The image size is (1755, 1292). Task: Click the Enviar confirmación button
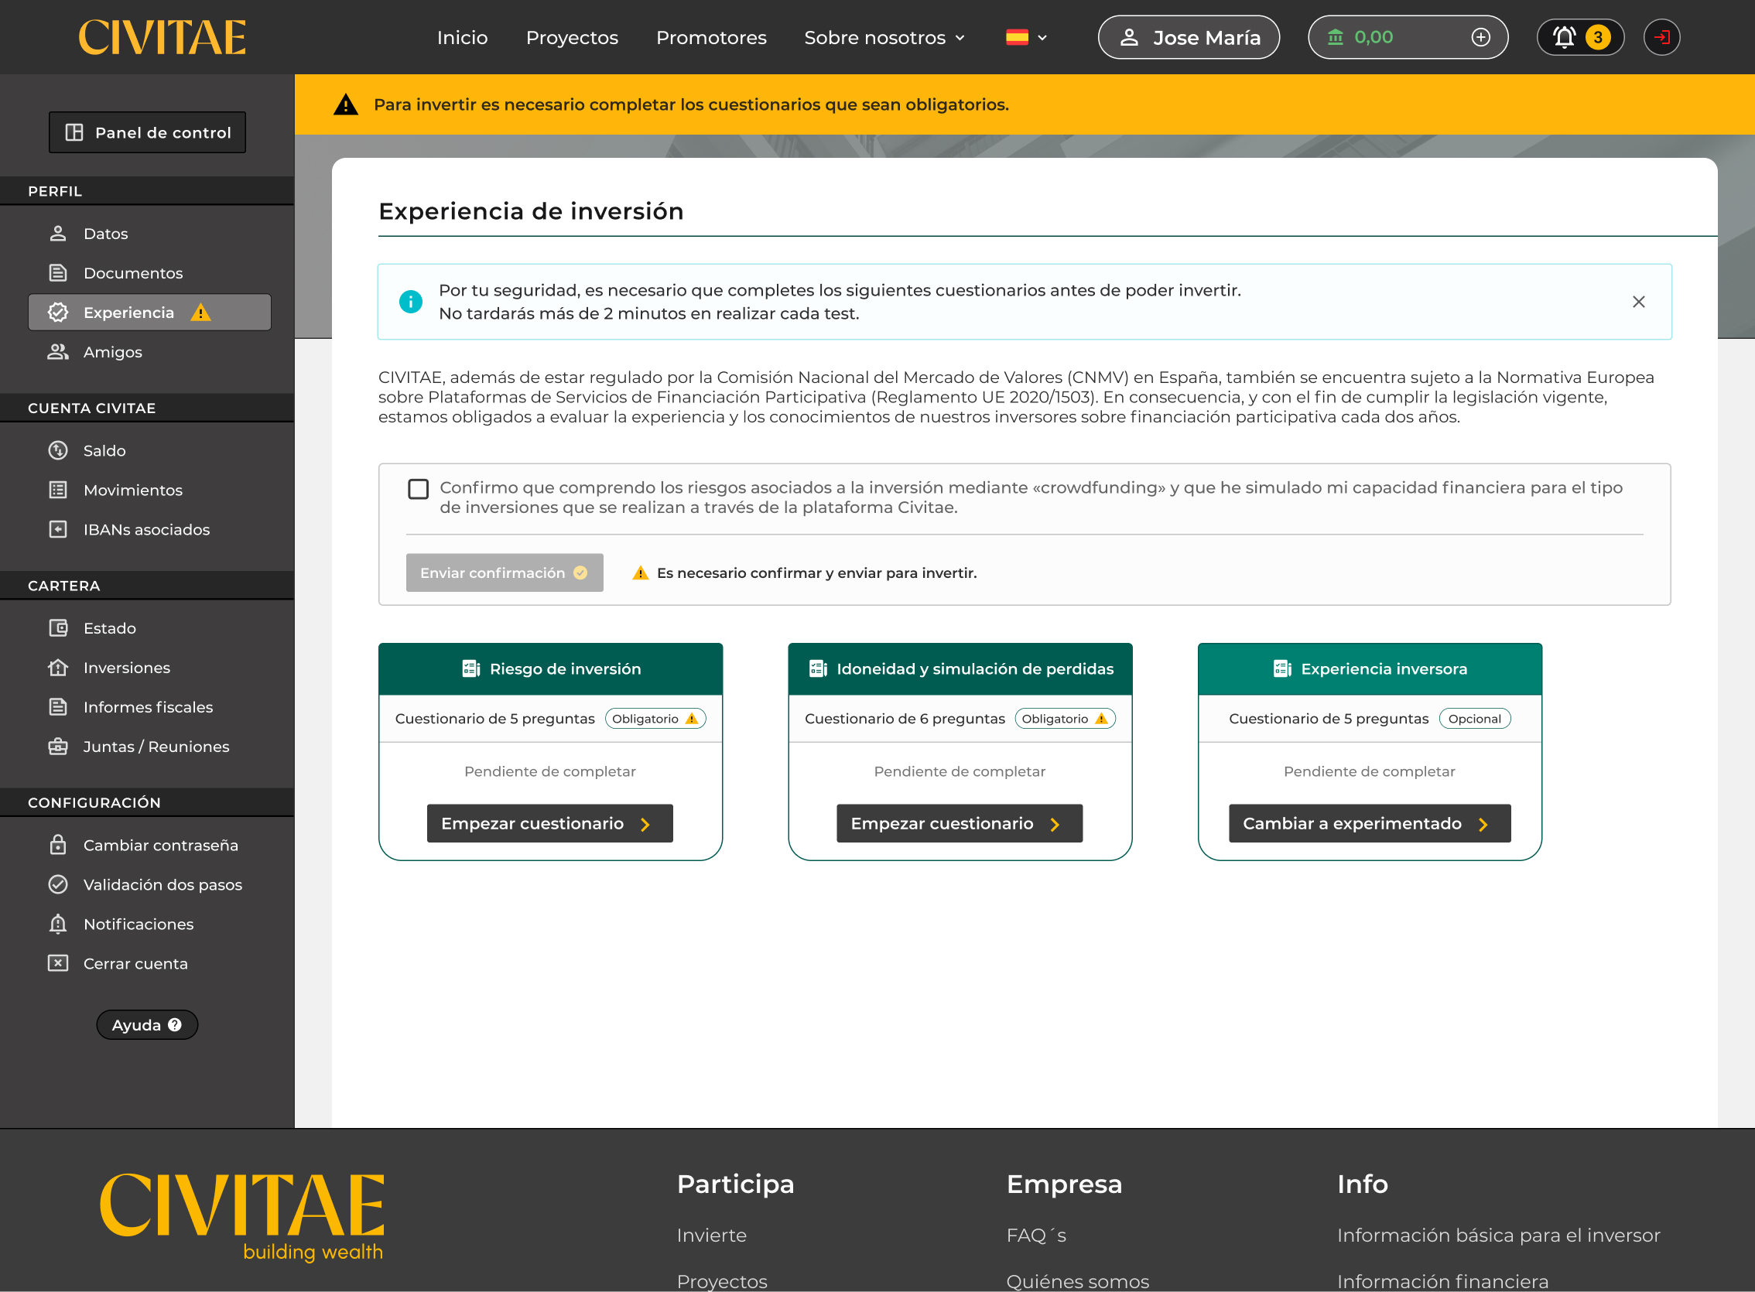pyautogui.click(x=505, y=573)
